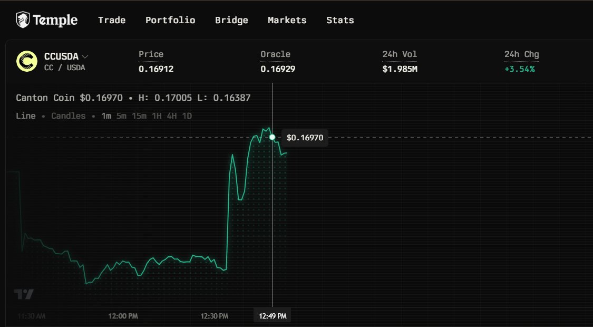The width and height of the screenshot is (593, 327).
Task: Select the 1m timeframe
Action: (106, 116)
